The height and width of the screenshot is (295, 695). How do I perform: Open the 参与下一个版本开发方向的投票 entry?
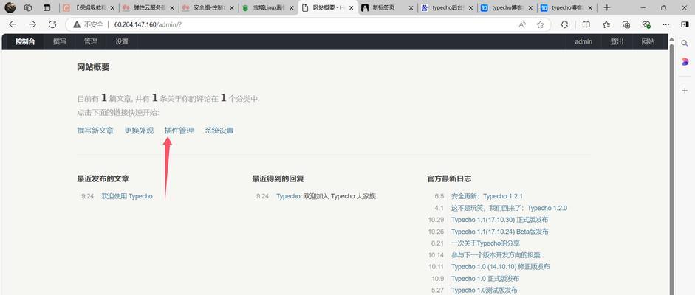pyautogui.click(x=496, y=255)
